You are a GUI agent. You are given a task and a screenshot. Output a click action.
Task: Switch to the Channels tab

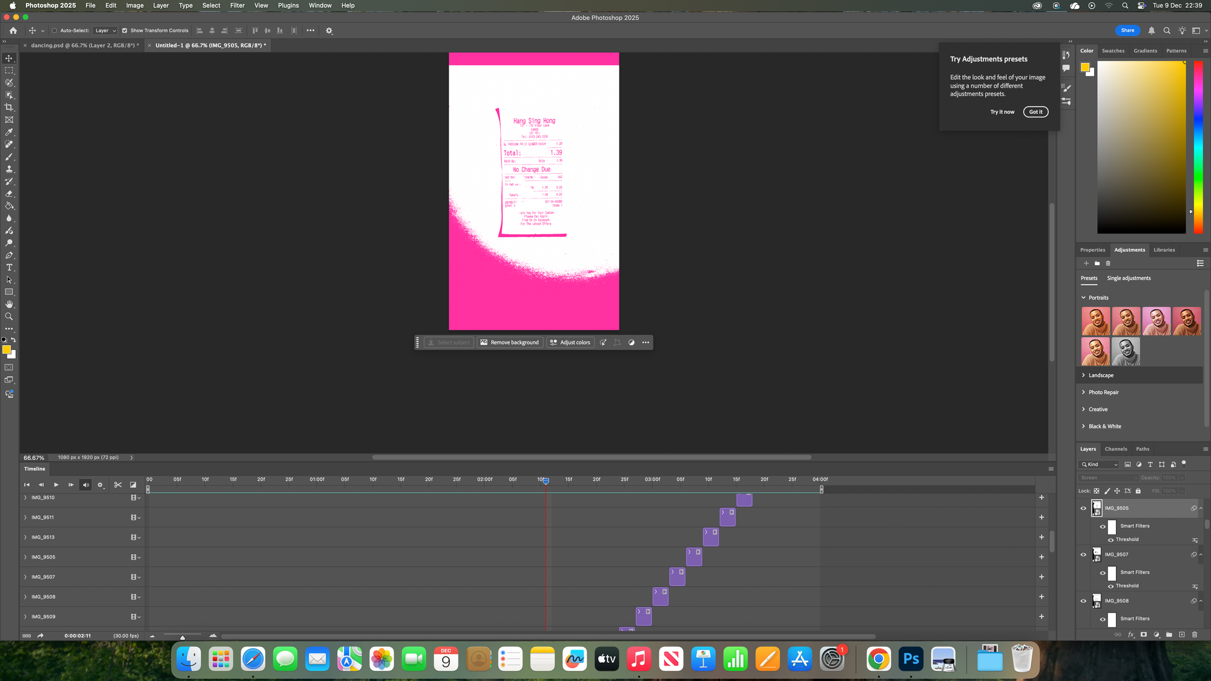click(1115, 449)
